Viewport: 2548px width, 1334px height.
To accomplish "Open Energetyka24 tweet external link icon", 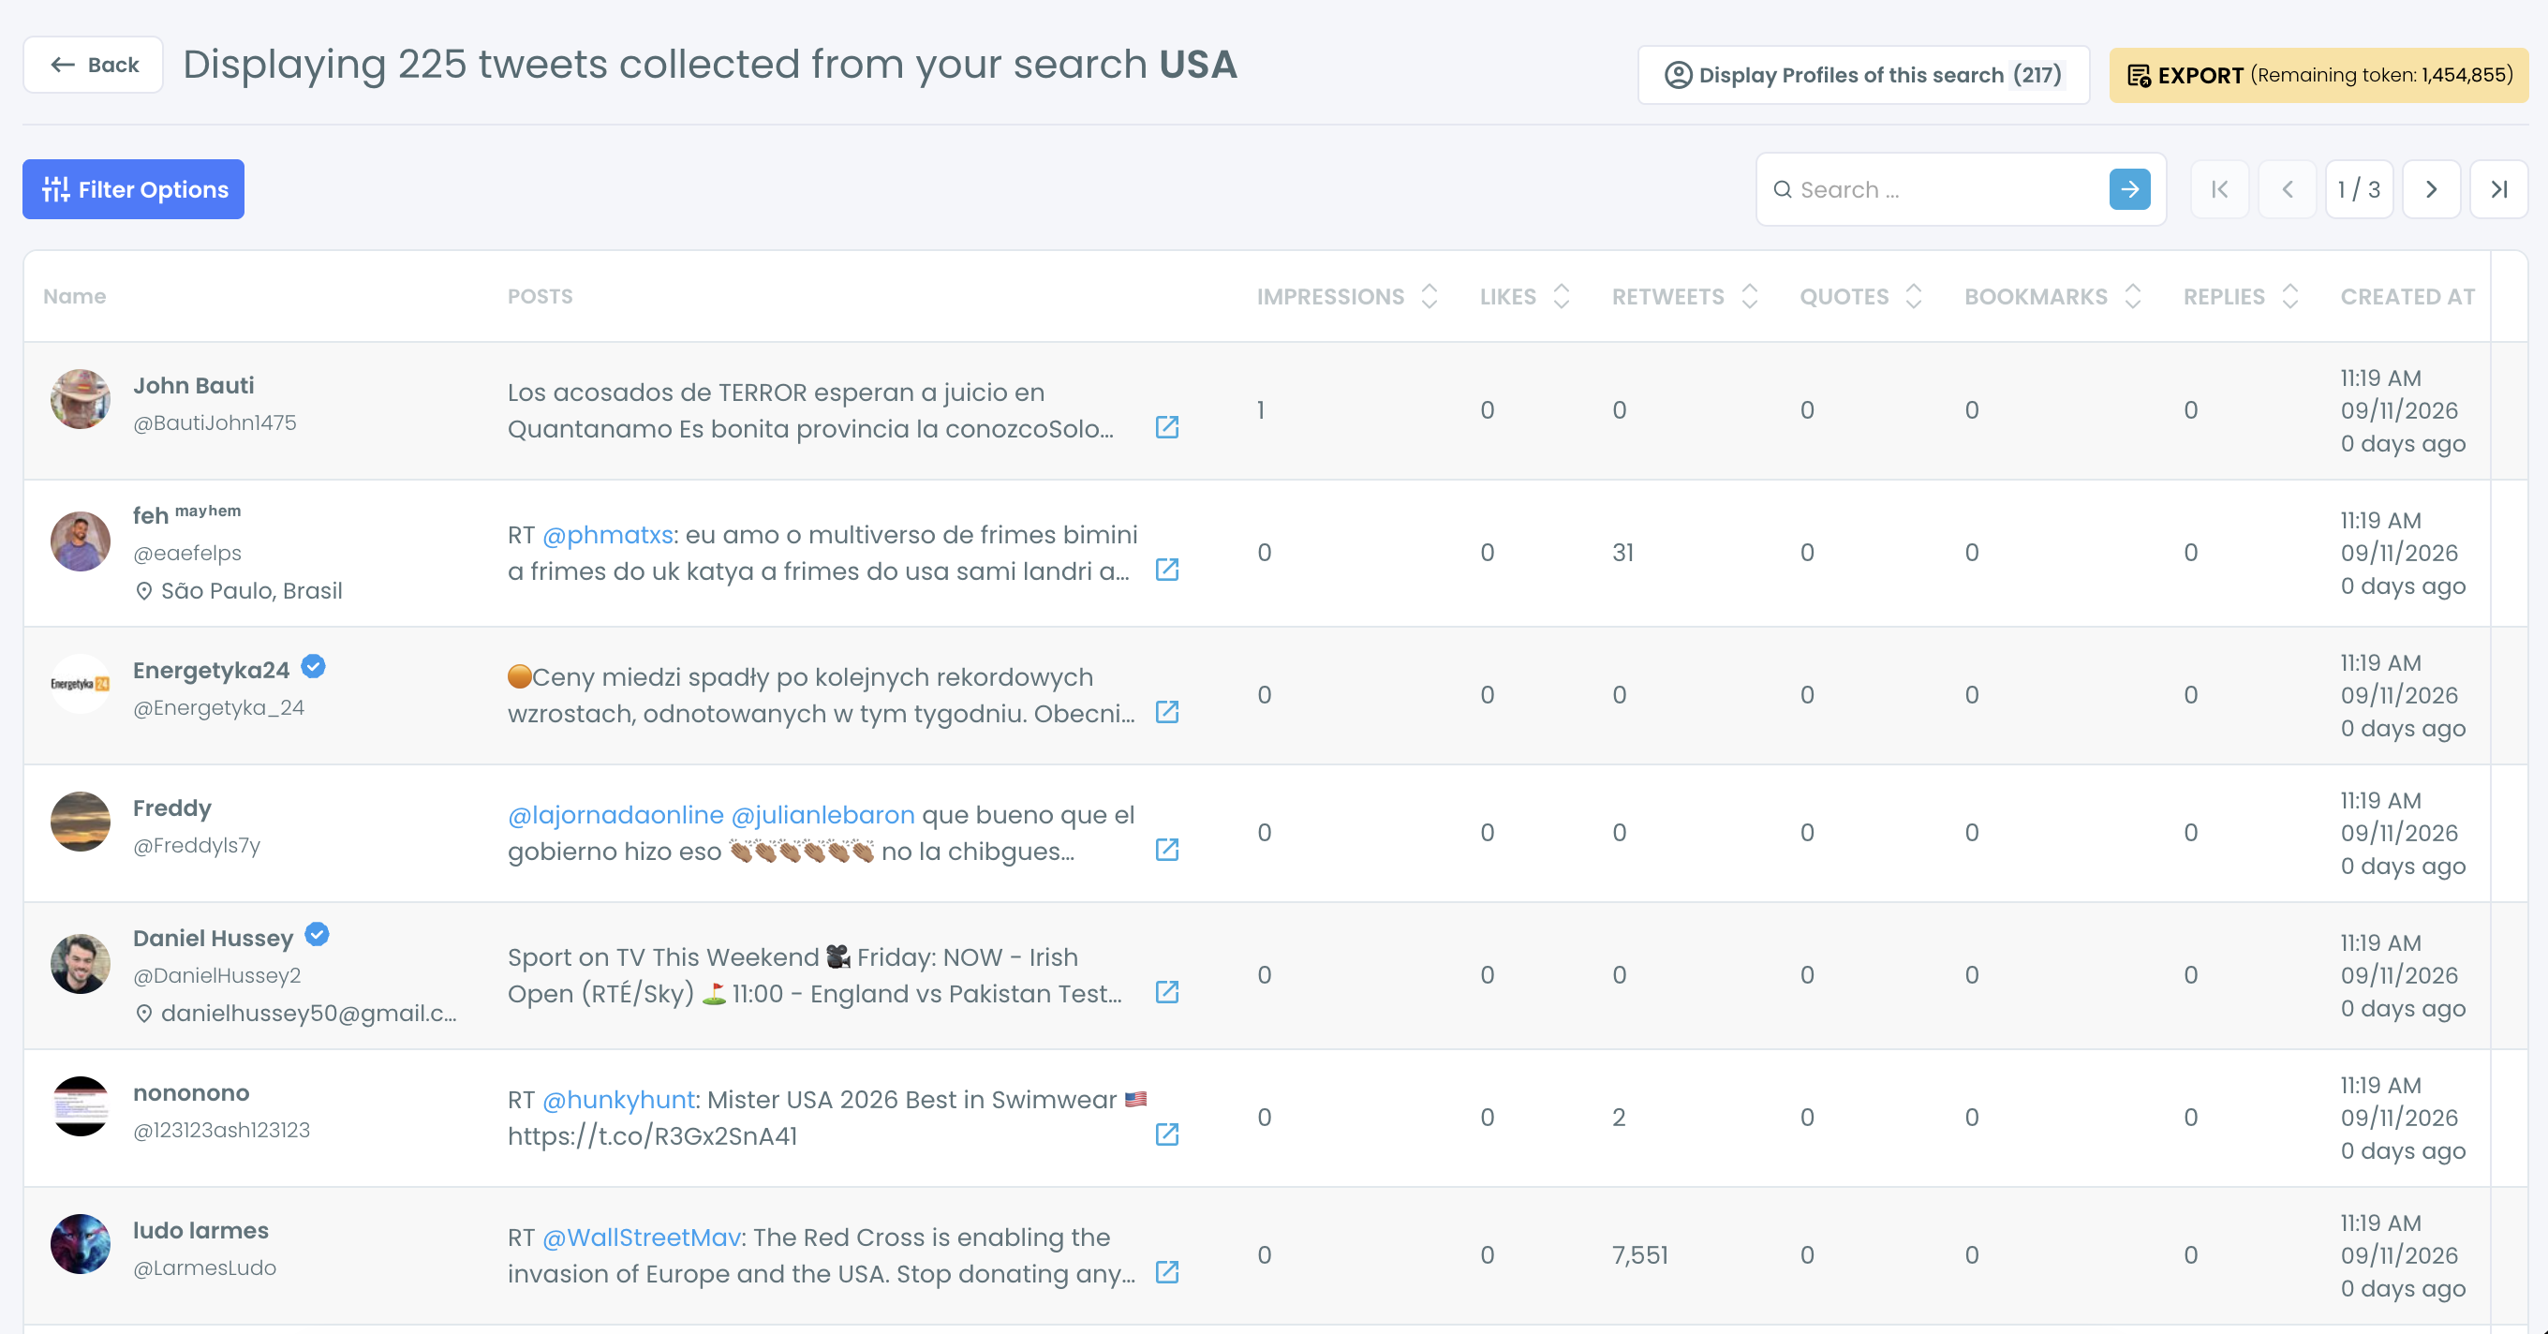I will pos(1167,712).
